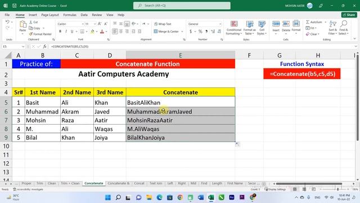360x203 pixels.
Task: Toggle Bold formatting
Action: click(60, 32)
